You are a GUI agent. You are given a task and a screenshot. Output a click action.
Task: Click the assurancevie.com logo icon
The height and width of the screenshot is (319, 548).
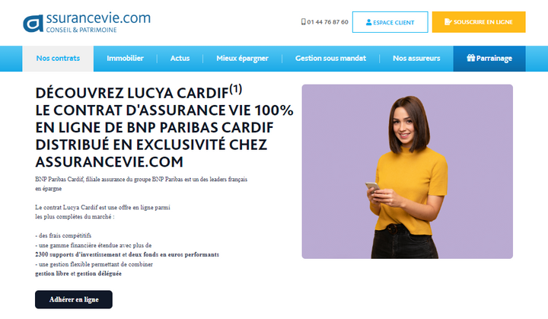[33, 24]
